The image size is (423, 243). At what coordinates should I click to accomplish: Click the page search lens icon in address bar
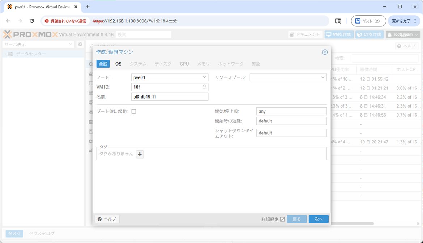click(338, 21)
